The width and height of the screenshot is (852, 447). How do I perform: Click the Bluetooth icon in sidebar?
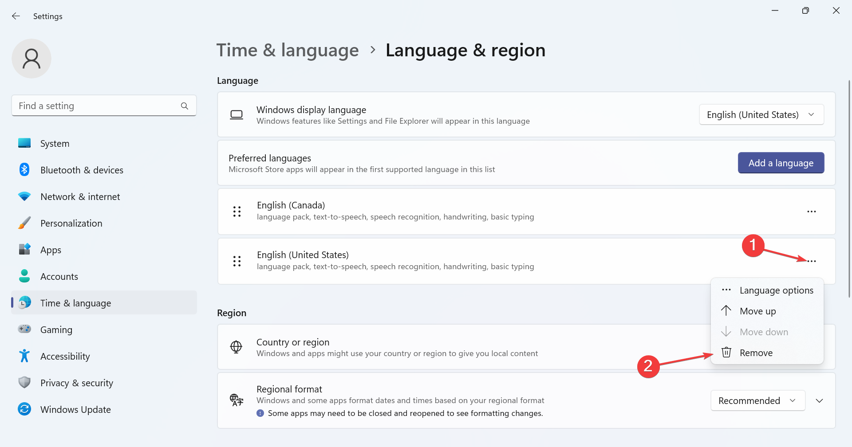(x=24, y=170)
